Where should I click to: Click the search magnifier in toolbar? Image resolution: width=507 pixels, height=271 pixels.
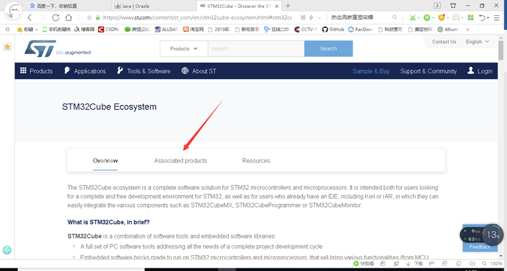tap(395, 17)
